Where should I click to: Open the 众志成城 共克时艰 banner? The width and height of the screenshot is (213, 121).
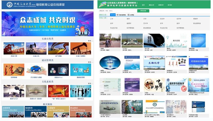click(48, 24)
